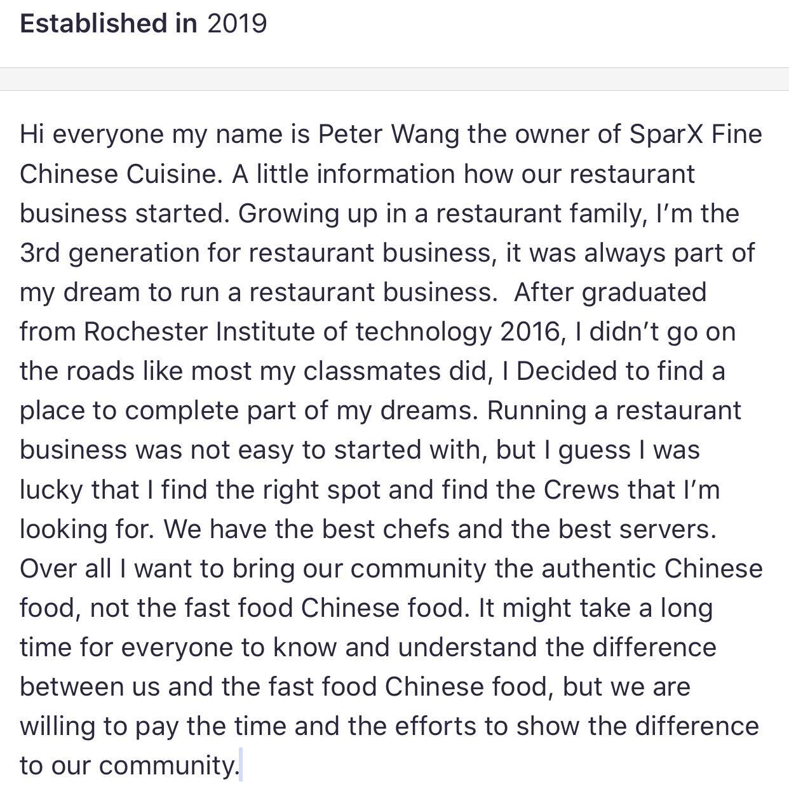This screenshot has width=789, height=789.
Task: Click "3rd generation" in the paragraph
Action: pos(109,253)
